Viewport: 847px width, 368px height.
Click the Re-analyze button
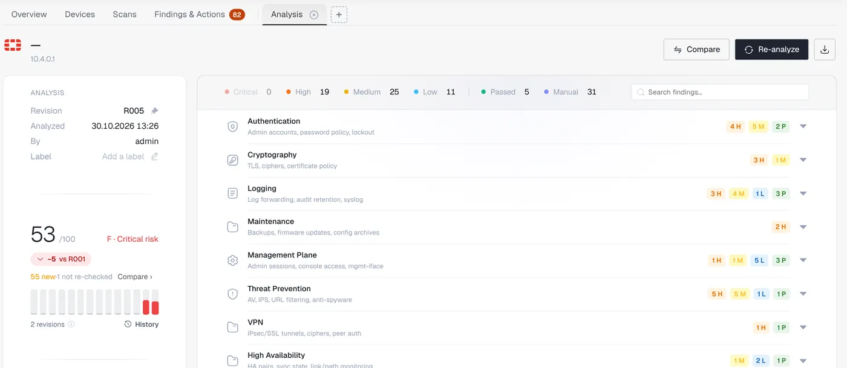[x=771, y=50]
